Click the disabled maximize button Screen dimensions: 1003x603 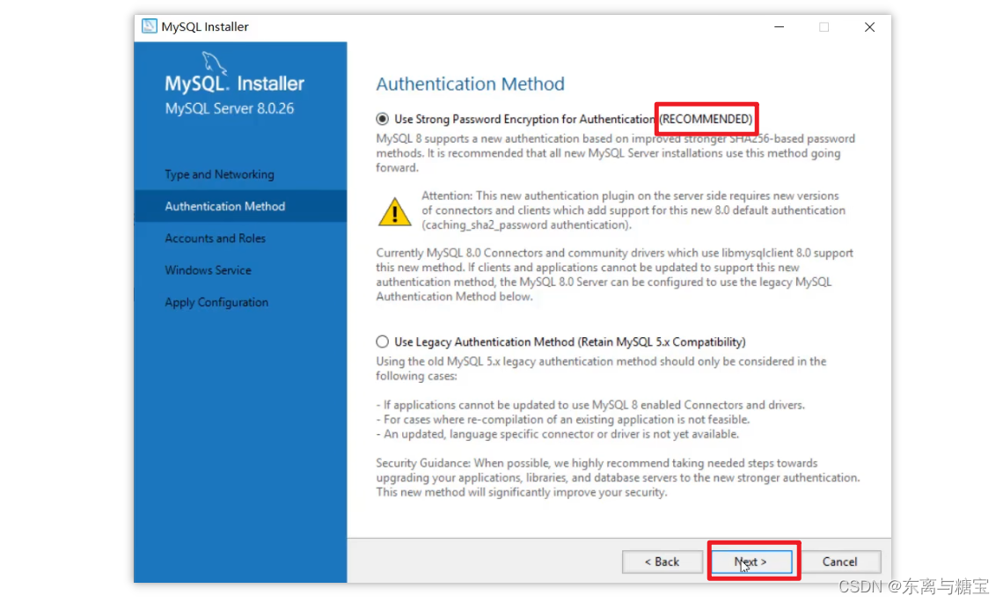pyautogui.click(x=824, y=27)
